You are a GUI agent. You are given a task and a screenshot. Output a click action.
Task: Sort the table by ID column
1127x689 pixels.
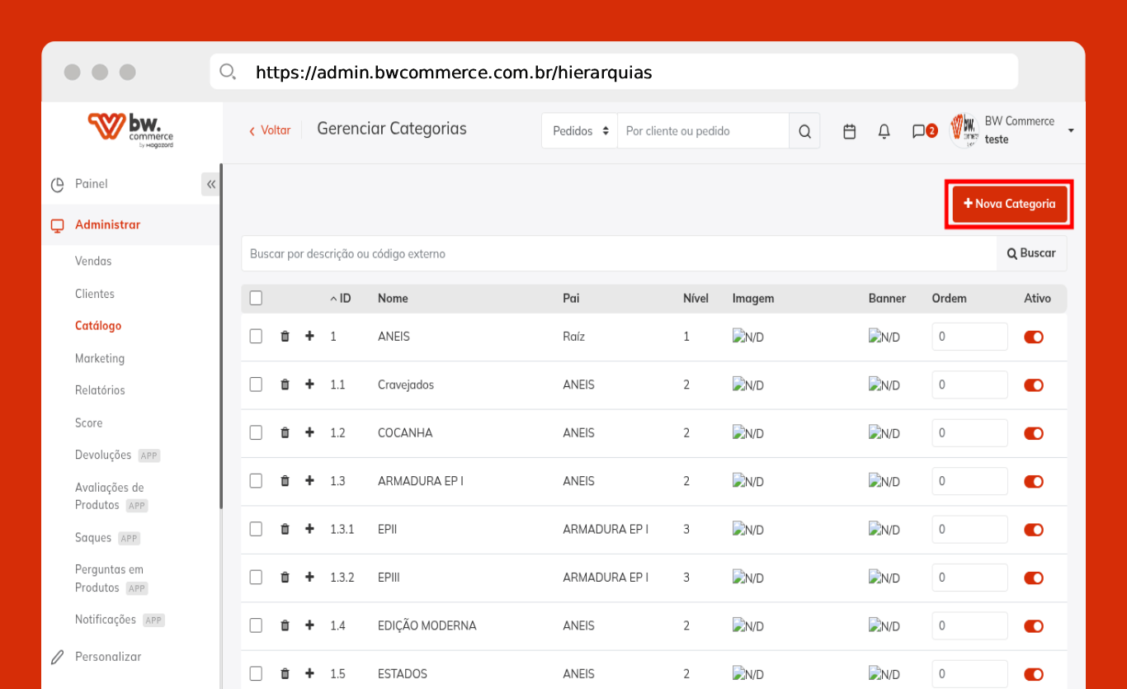[x=341, y=299]
